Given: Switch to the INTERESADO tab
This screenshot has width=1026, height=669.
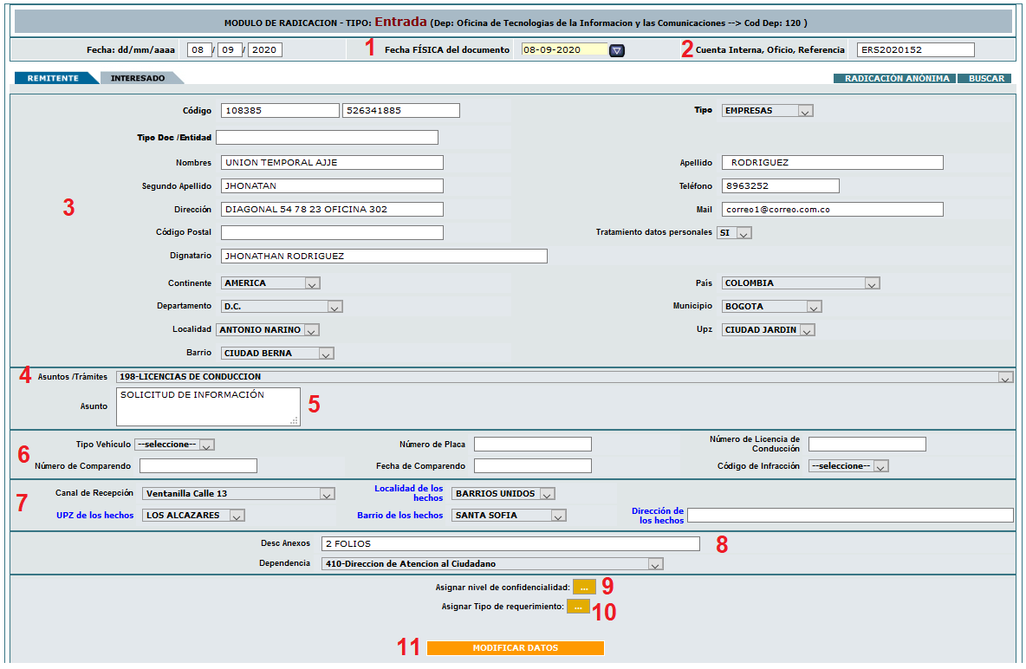Looking at the screenshot, I should (x=139, y=78).
